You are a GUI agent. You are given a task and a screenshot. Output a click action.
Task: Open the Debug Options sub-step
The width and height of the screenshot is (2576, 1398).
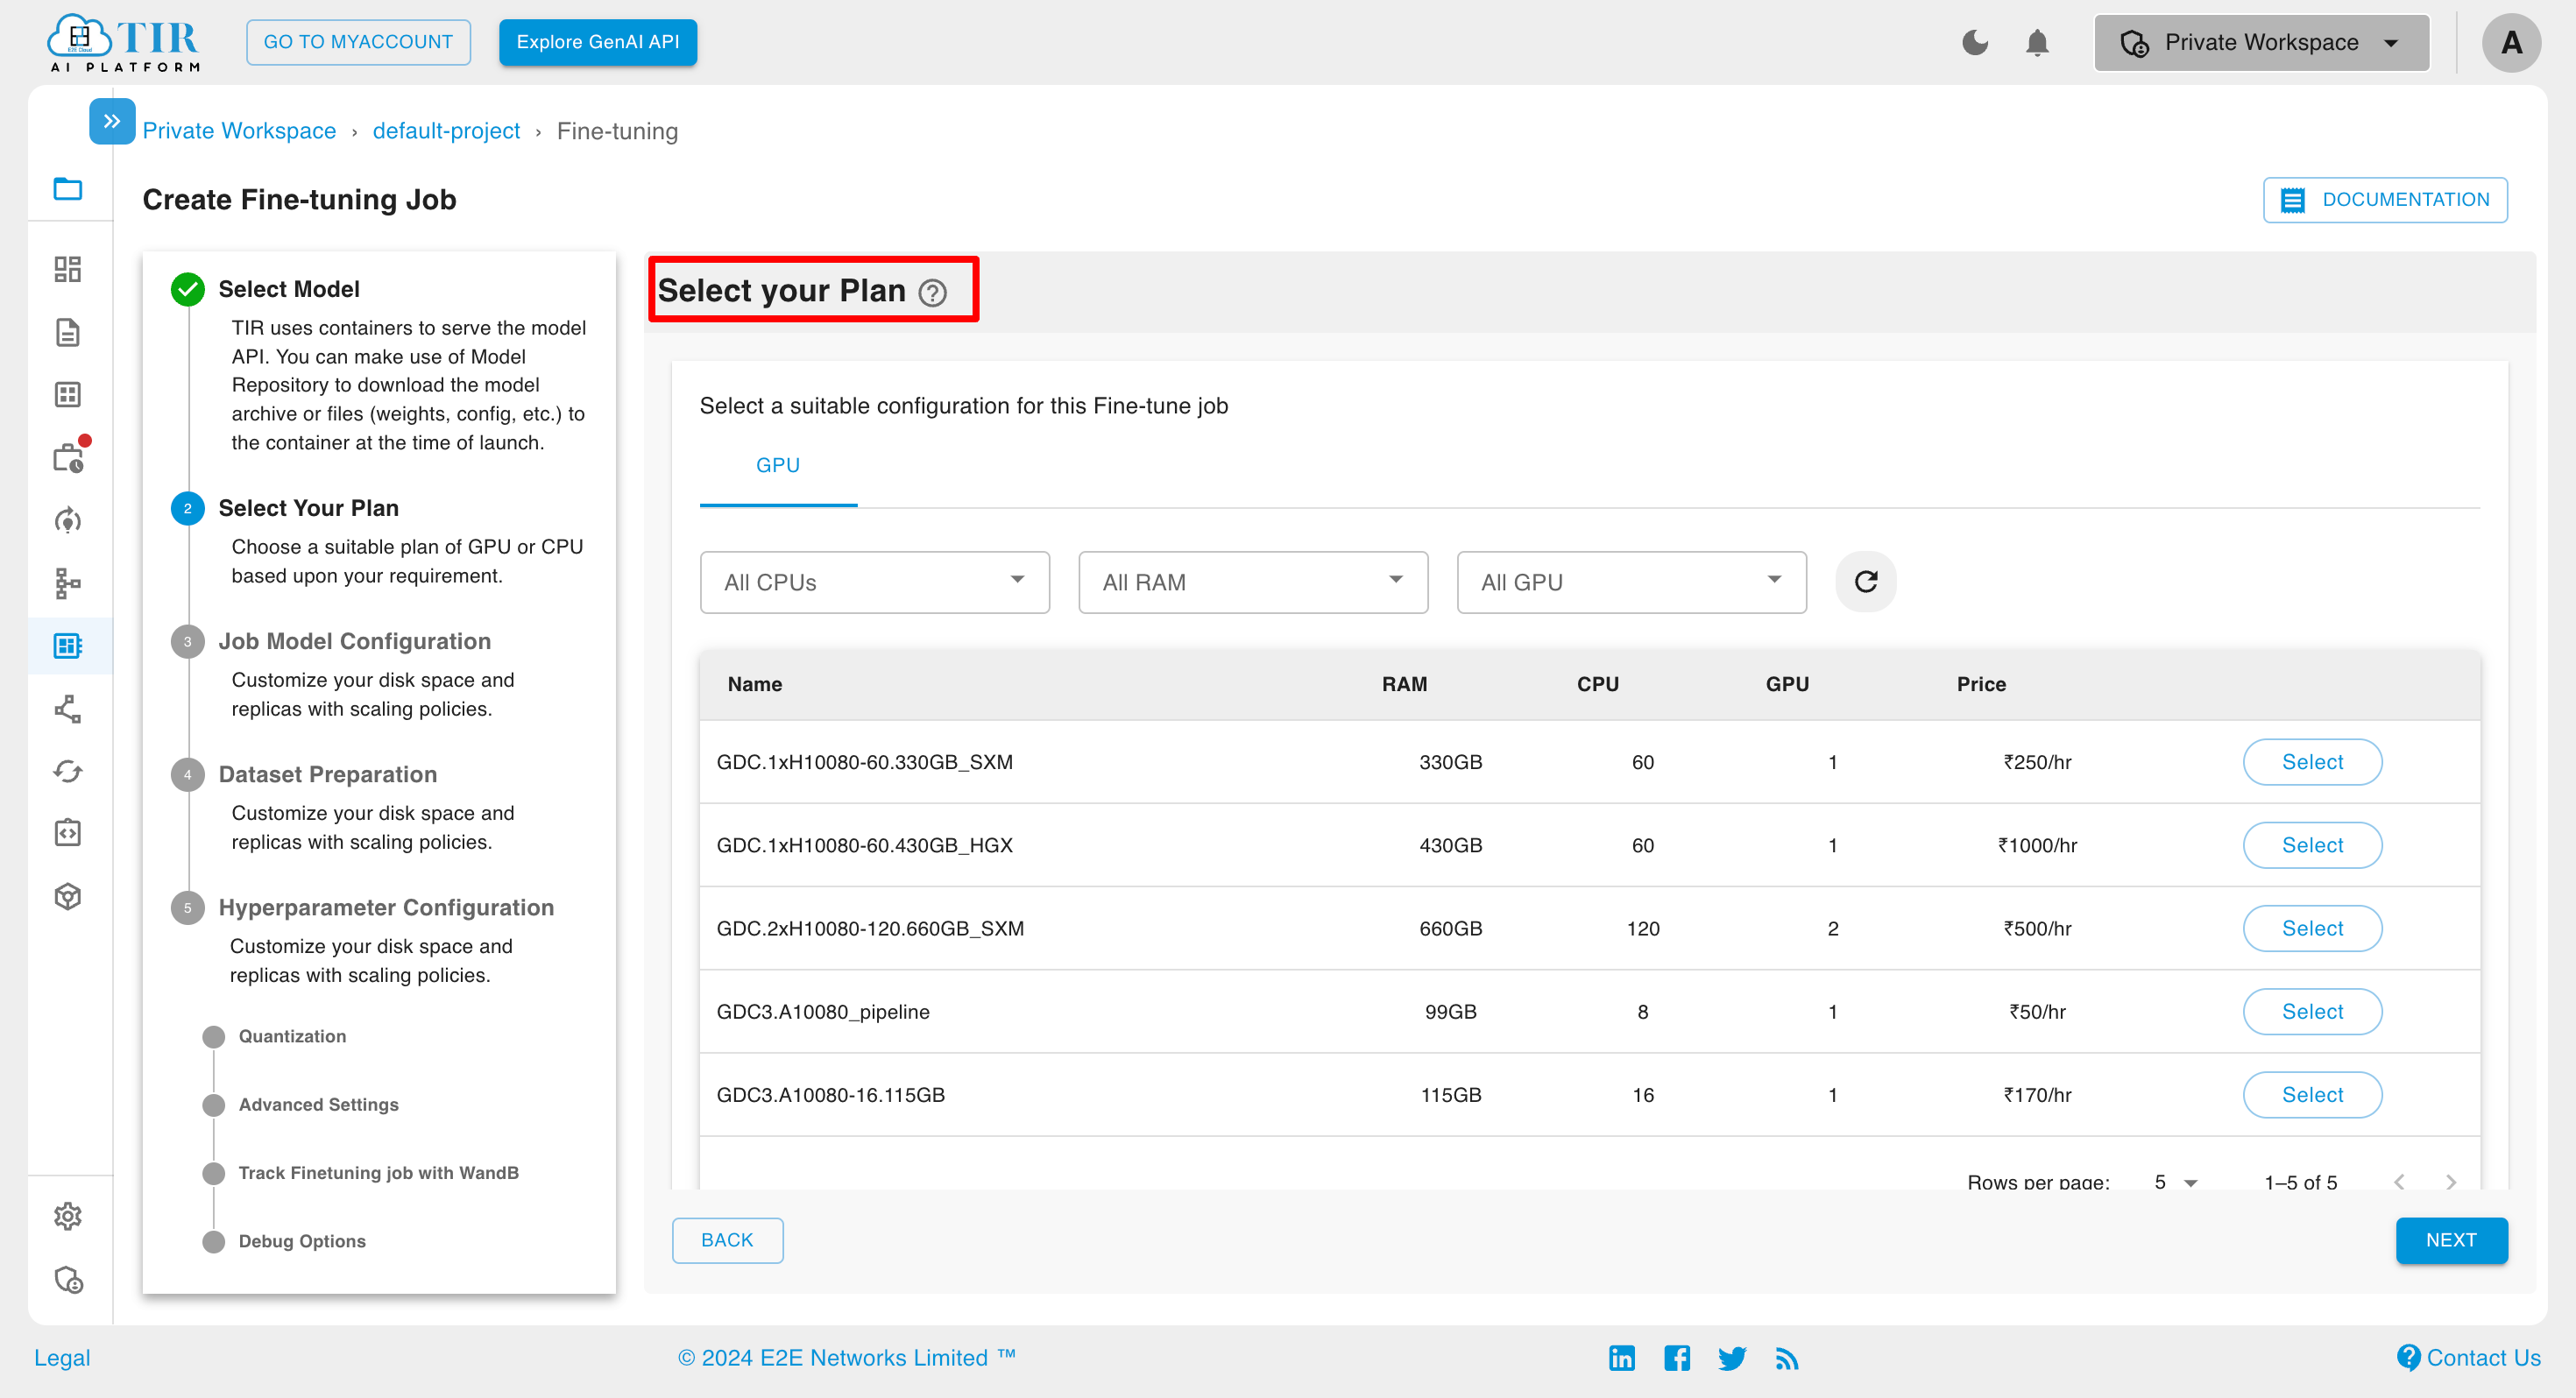[x=302, y=1240]
